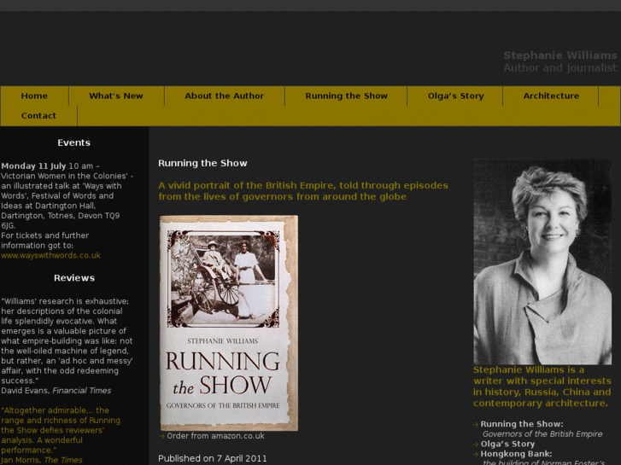Open the Home navigation item

point(34,96)
